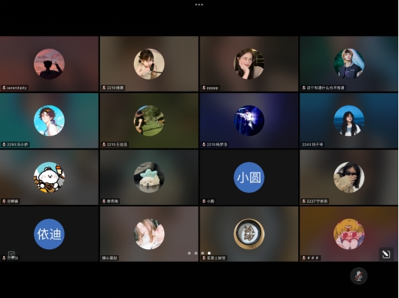Switch to the third page indicator dot
399x298 pixels.
203,253
